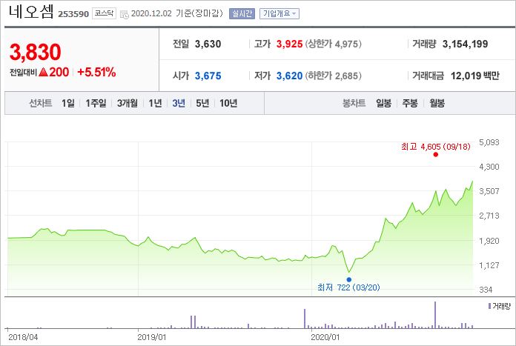This screenshot has width=516, height=346.
Task: Click the 고가 value 3,925
Action: point(289,44)
